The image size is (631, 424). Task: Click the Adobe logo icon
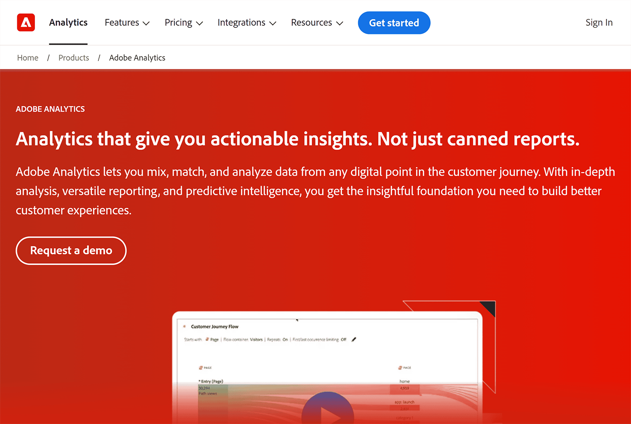point(26,23)
